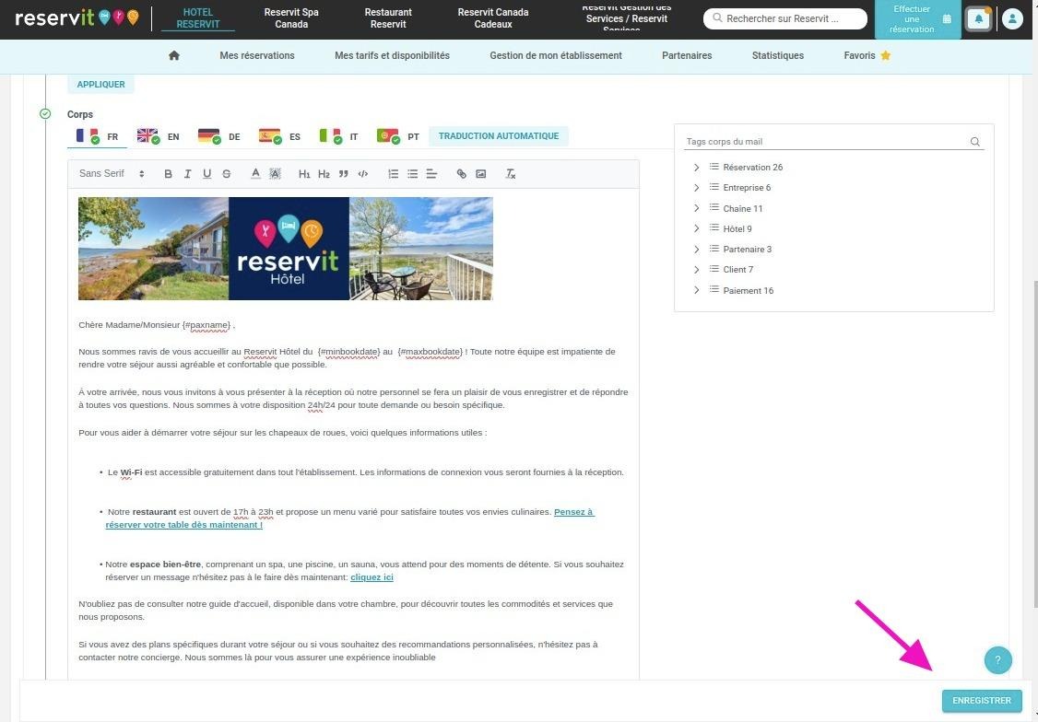Viewport: 1038px width, 722px height.
Task: Open Mes réservations menu
Action: point(257,55)
